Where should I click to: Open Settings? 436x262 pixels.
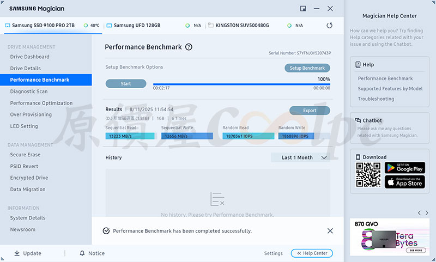coord(274,253)
